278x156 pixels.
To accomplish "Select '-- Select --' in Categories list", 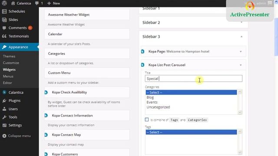I will pyautogui.click(x=191, y=92).
